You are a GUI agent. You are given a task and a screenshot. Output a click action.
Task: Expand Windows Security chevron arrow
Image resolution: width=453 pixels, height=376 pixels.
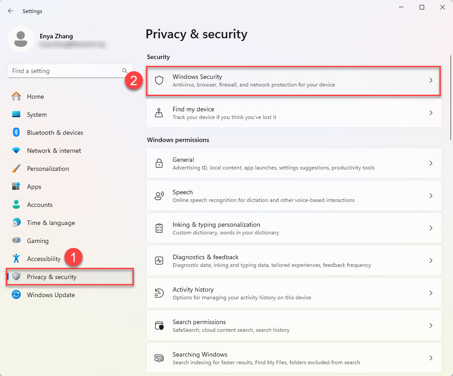pos(431,80)
